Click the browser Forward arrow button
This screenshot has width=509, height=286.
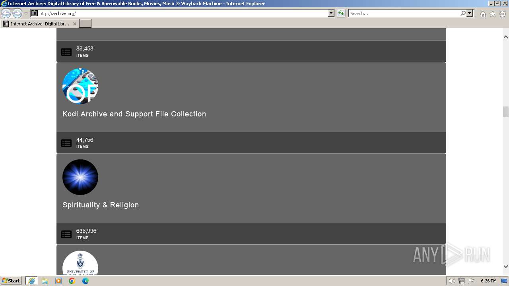17,14
